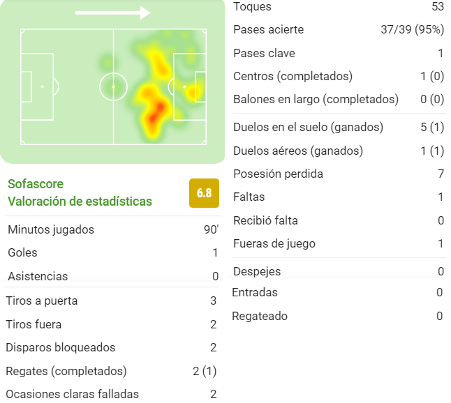Click the Regateado label

click(260, 316)
